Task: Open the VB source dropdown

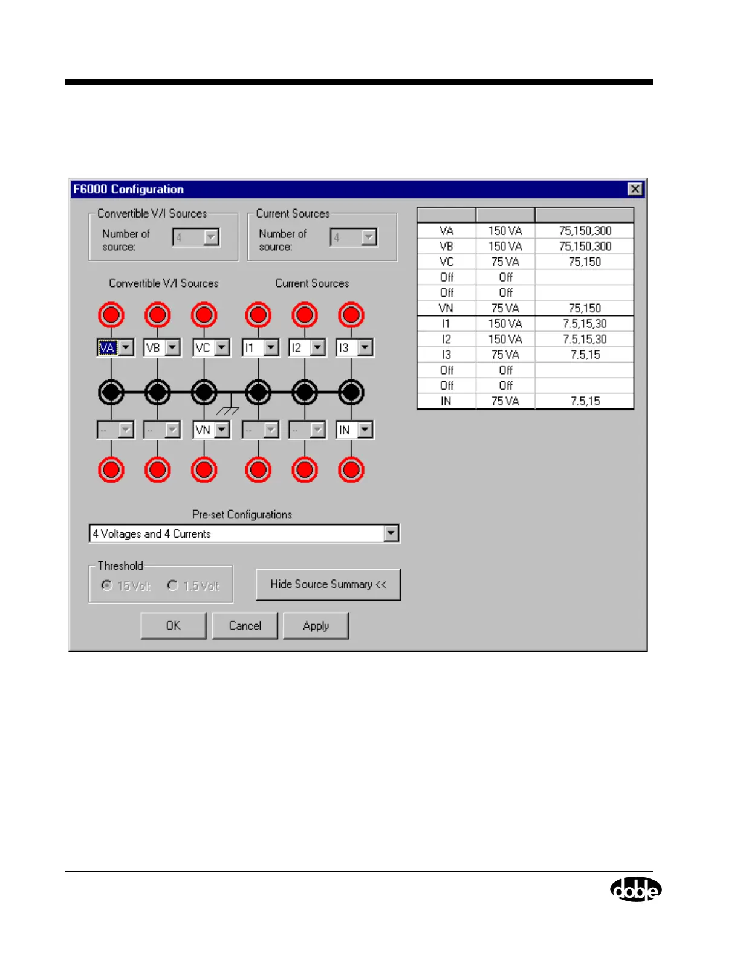Action: click(173, 348)
